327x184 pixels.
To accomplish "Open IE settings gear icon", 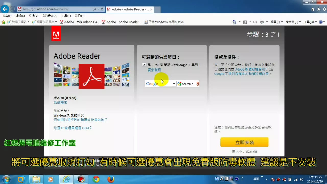I will 324,9.
